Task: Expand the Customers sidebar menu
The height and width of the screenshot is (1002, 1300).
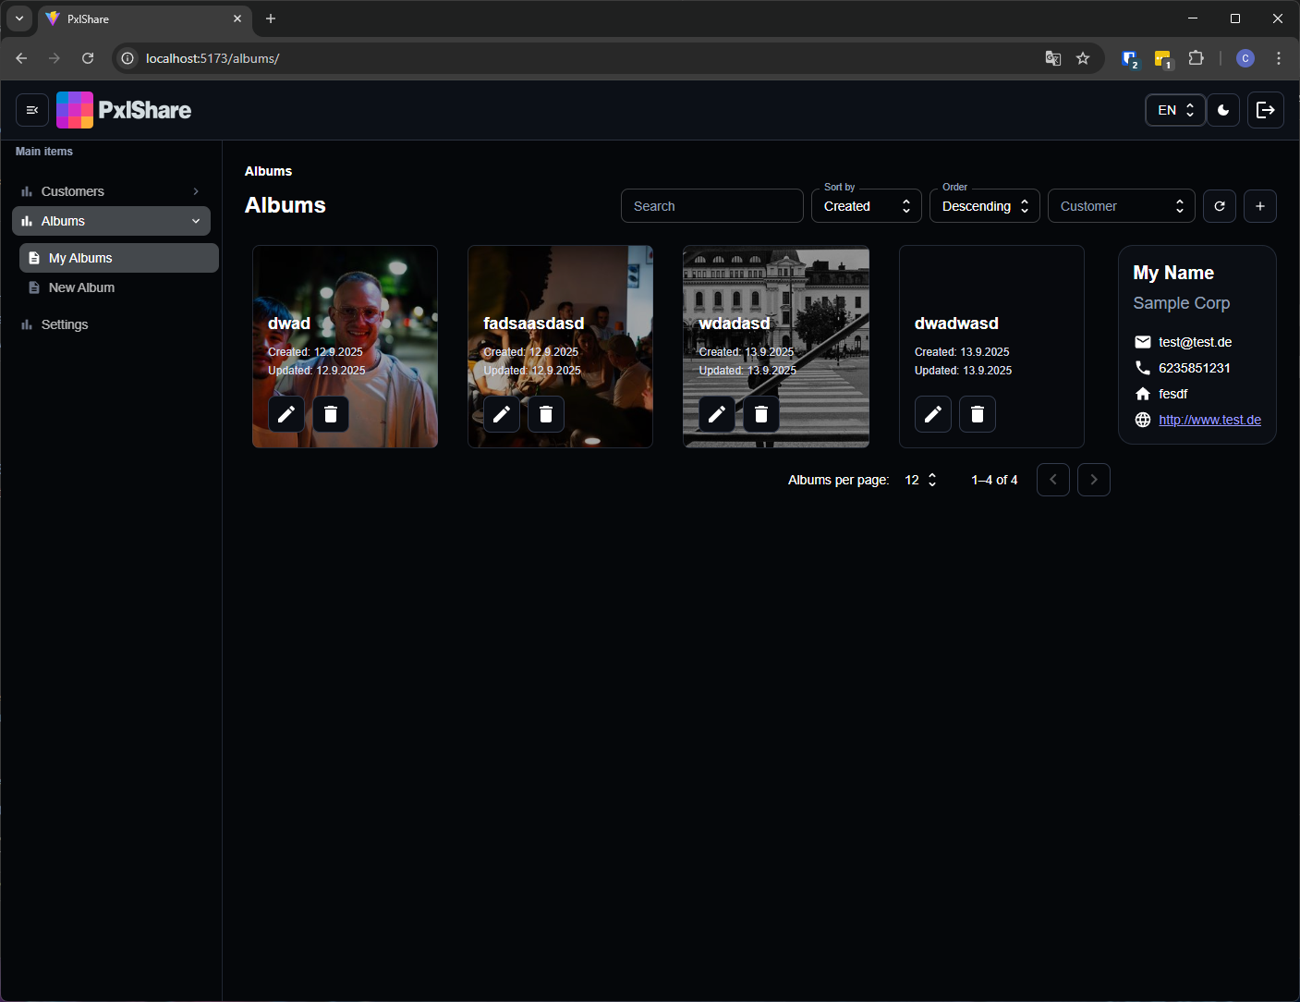Action: [x=111, y=191]
